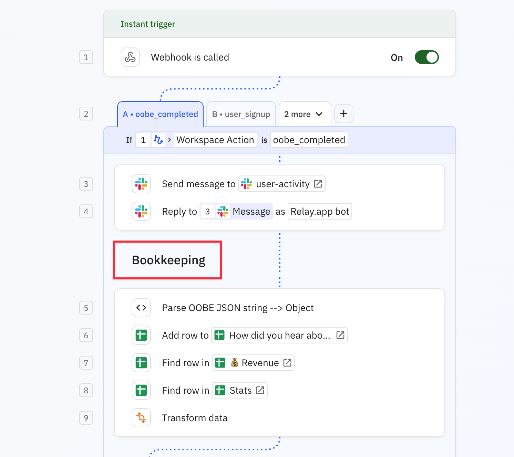Select the Bookkeeping section heading
Viewport: 514px width, 457px height.
[168, 260]
